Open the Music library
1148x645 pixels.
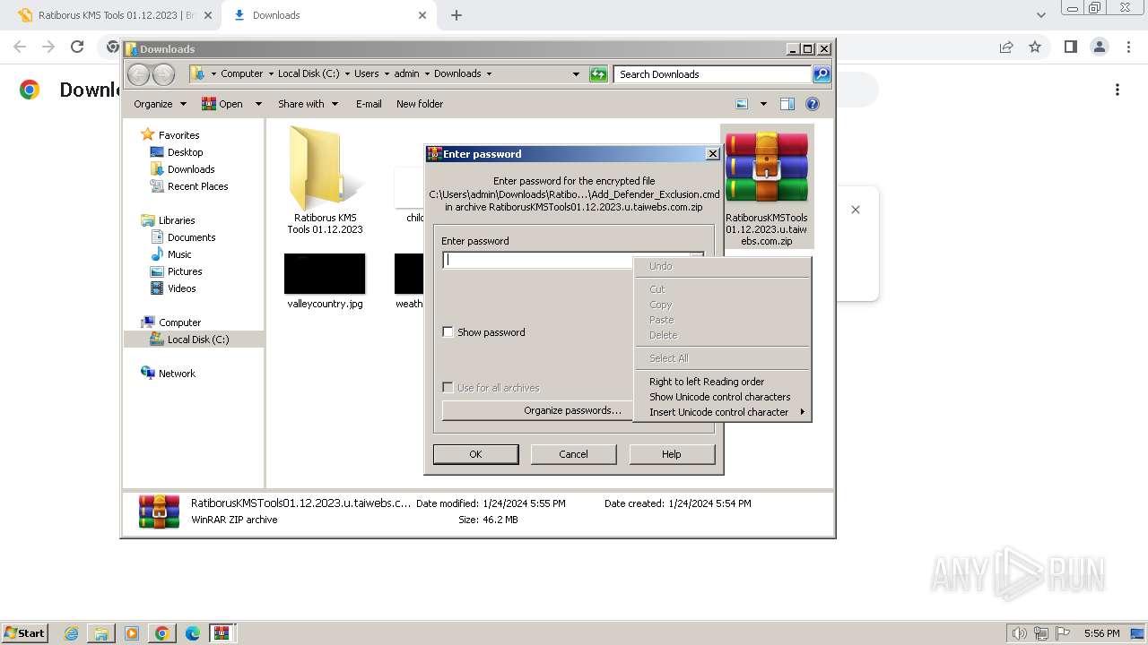pyautogui.click(x=179, y=254)
